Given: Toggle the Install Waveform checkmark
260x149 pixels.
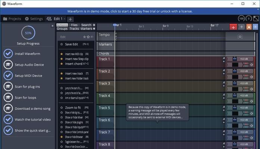Looking at the screenshot, I should [8, 54].
